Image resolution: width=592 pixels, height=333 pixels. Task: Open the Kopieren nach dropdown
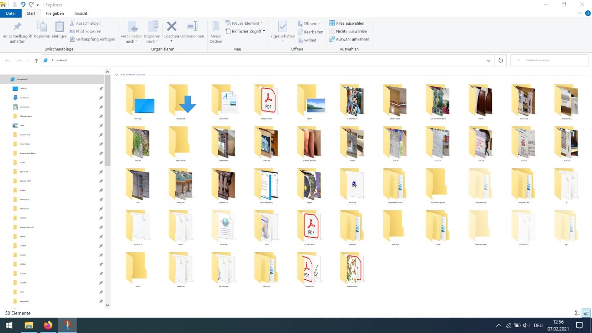[152, 33]
